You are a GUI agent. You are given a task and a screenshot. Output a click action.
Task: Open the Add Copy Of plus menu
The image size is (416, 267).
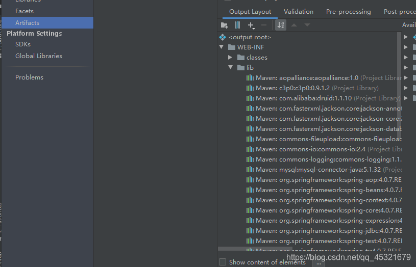(x=251, y=25)
